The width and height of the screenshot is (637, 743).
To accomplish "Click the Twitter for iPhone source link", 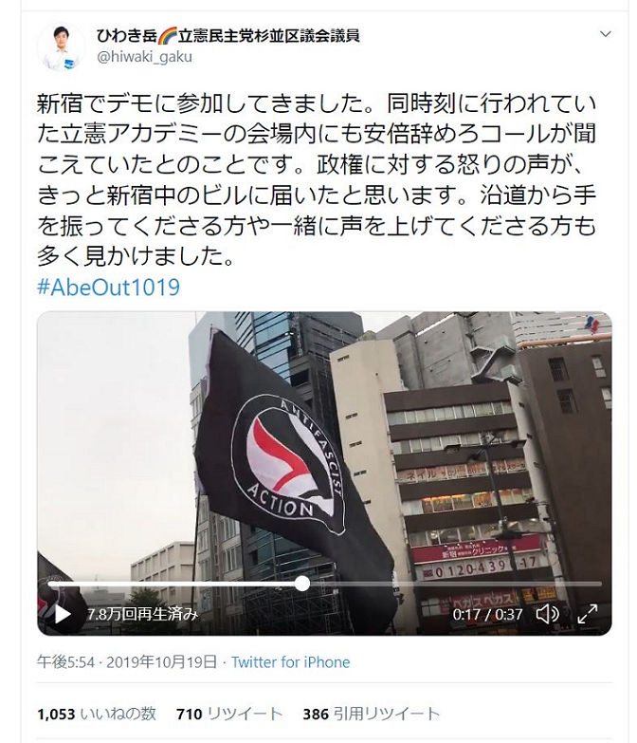I will [291, 662].
